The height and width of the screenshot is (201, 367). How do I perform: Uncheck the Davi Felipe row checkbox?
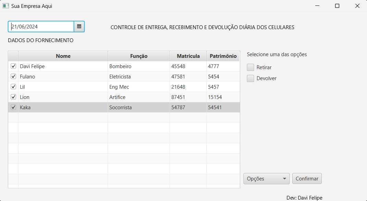(x=13, y=66)
